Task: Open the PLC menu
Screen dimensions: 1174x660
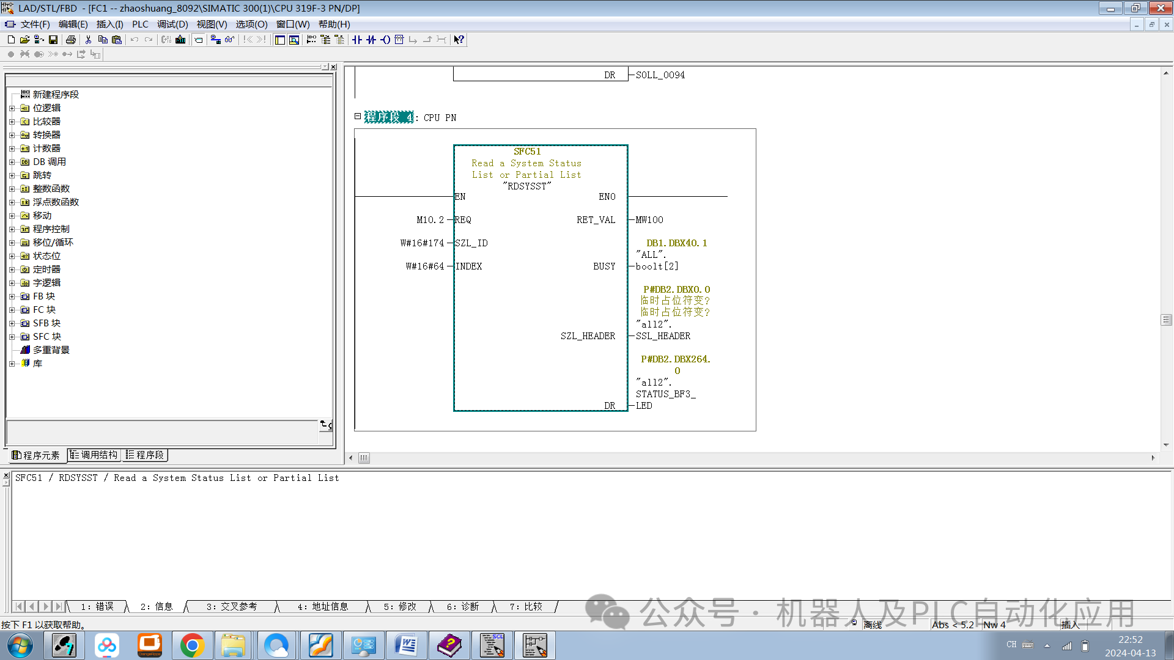Action: (x=140, y=24)
